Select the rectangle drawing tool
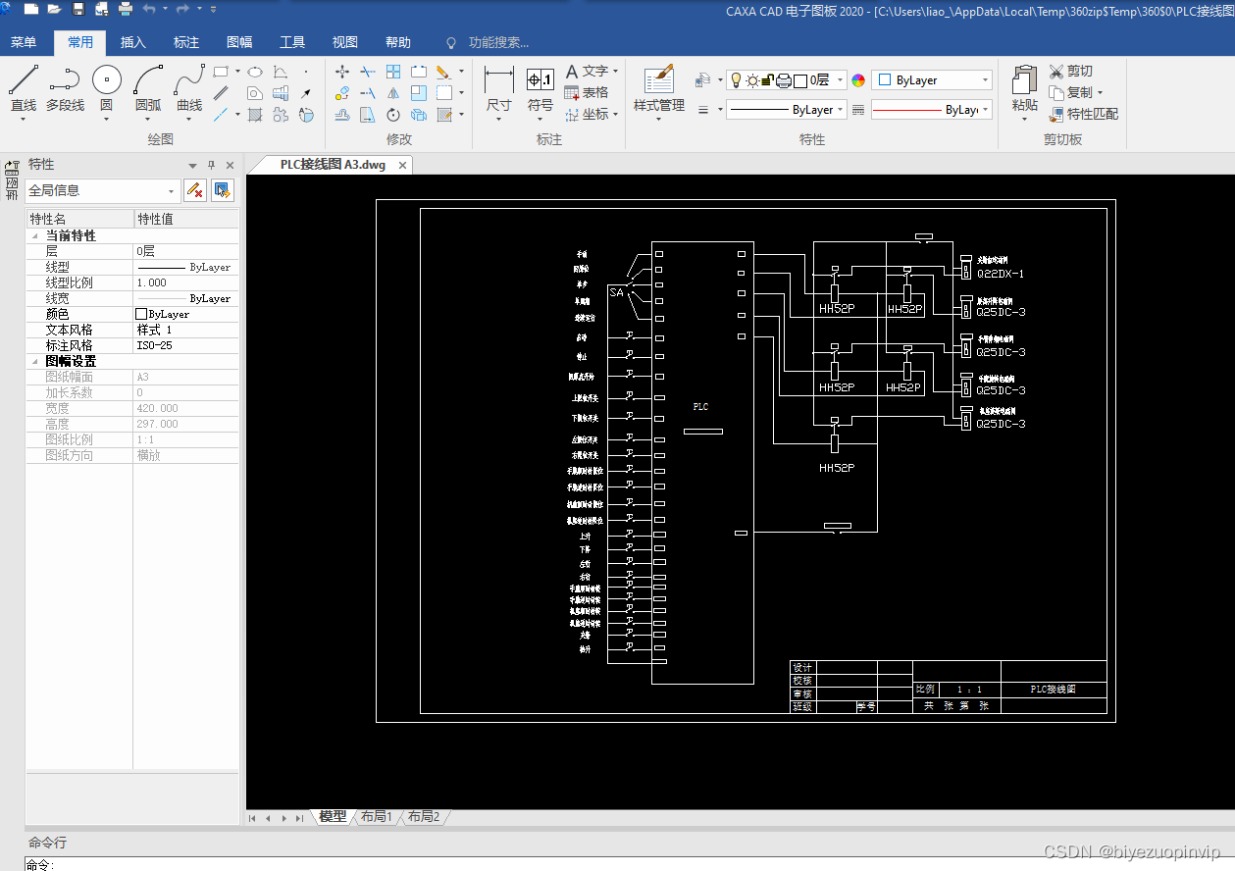Screen dimensions: 1235x871 point(222,72)
